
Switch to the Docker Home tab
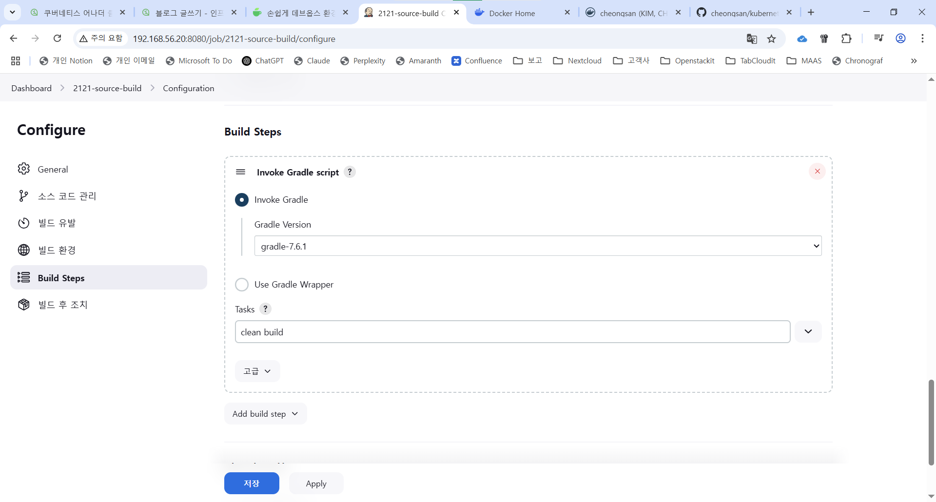point(523,13)
